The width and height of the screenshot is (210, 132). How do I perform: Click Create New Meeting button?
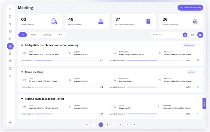click(190, 8)
